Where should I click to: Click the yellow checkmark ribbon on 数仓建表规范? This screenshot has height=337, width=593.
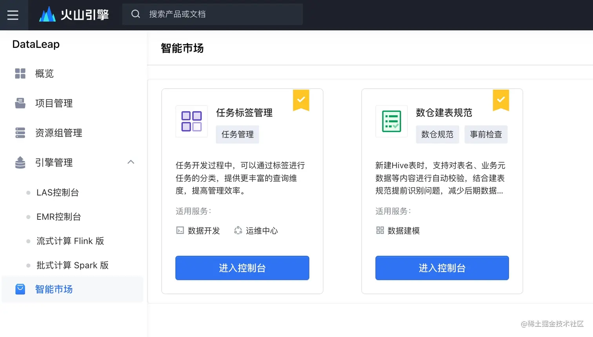tap(501, 100)
